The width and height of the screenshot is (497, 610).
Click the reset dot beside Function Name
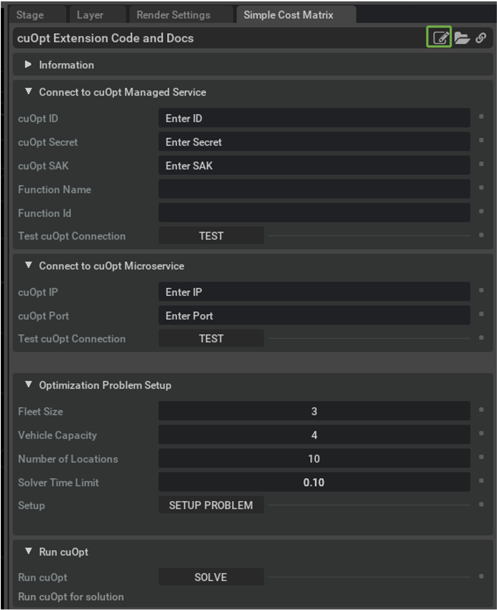[481, 187]
